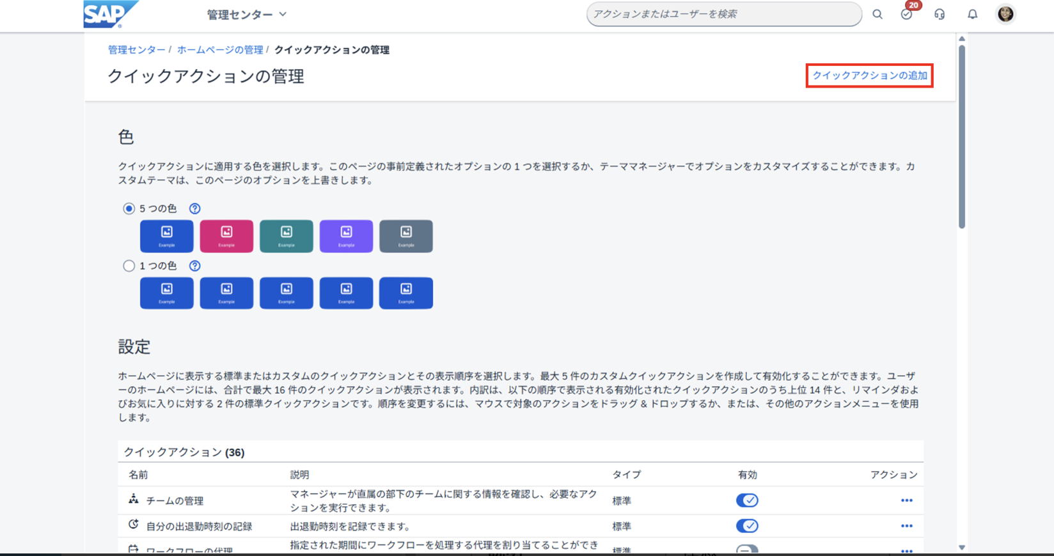Image resolution: width=1054 pixels, height=556 pixels.
Task: Go to 管理センター breadcrumb link
Action: 136,50
